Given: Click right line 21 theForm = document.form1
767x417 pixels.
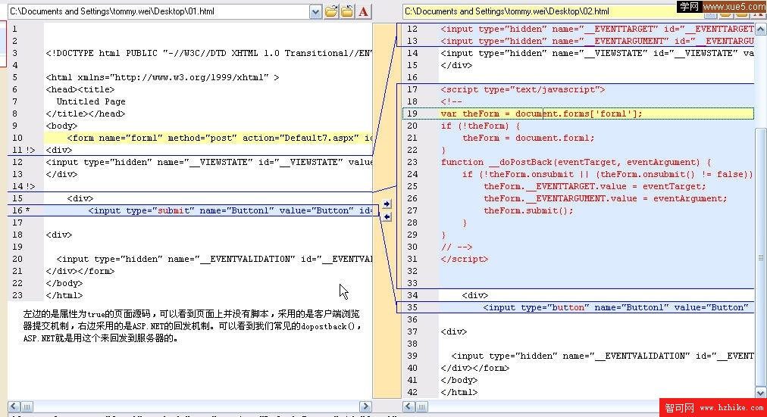Looking at the screenshot, I should pyautogui.click(x=528, y=138).
